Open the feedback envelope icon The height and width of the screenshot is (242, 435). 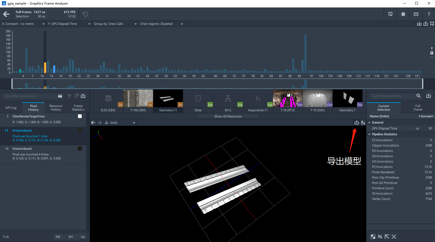click(416, 14)
